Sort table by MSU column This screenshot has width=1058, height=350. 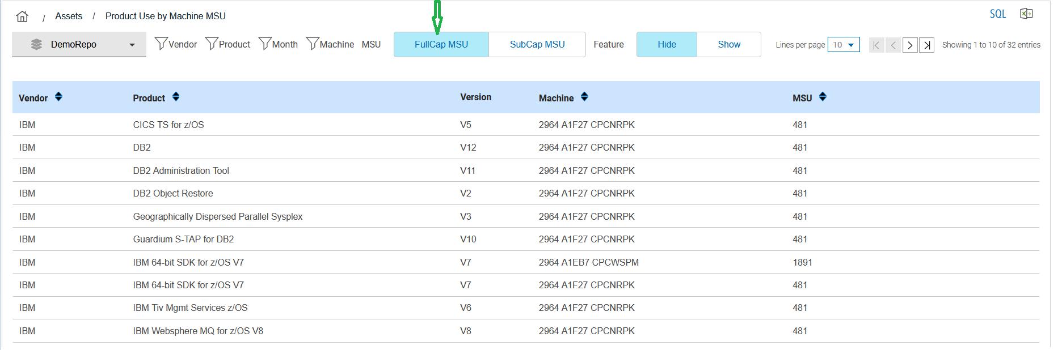tap(823, 97)
